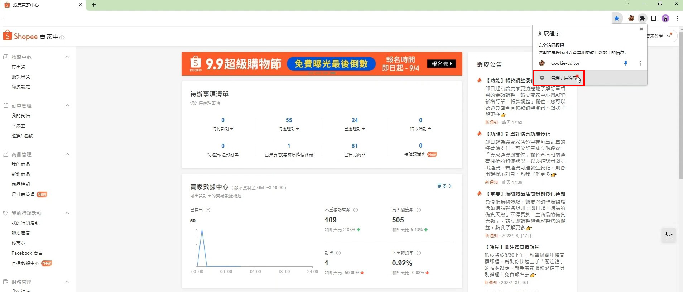The width and height of the screenshot is (683, 292).
Task: Click 管理扩展程序 menu entry
Action: click(590, 78)
